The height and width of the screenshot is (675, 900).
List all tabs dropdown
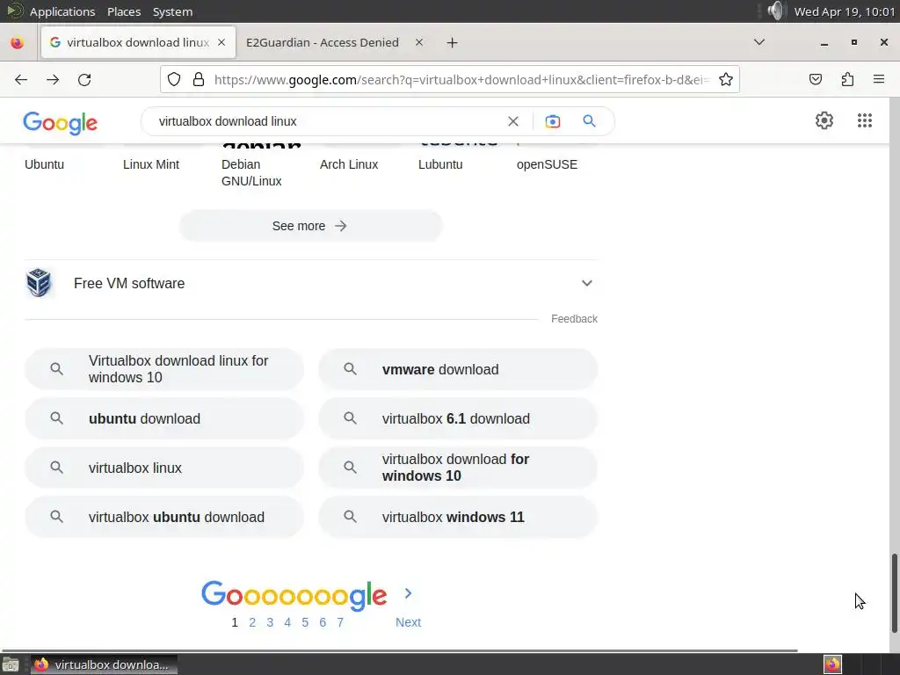point(758,42)
